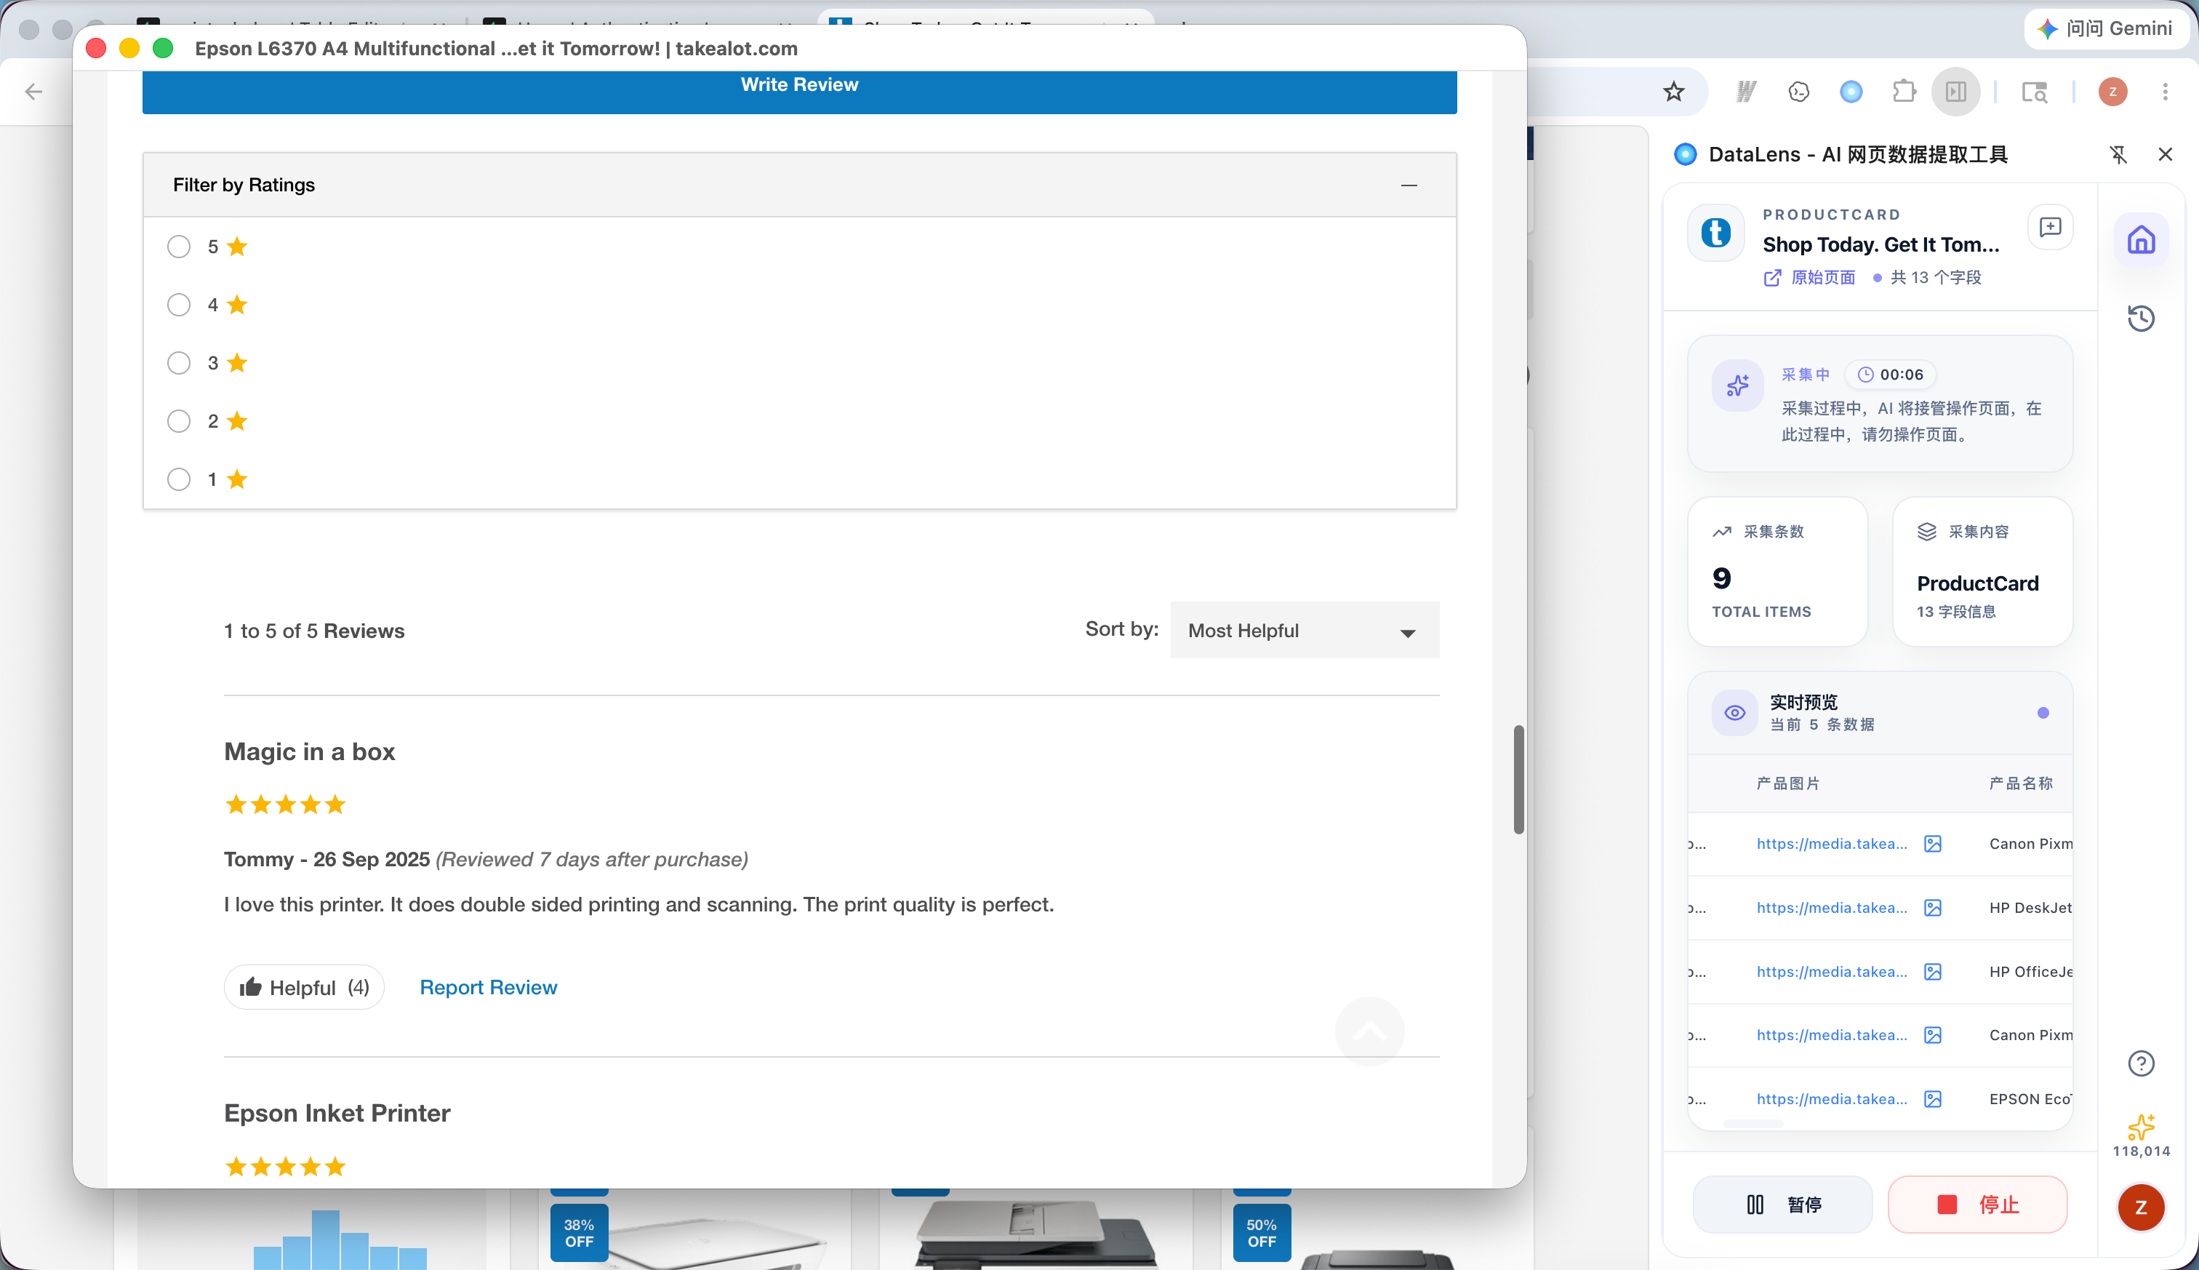The width and height of the screenshot is (2199, 1270).
Task: Open the help question mark icon
Action: point(2141,1063)
